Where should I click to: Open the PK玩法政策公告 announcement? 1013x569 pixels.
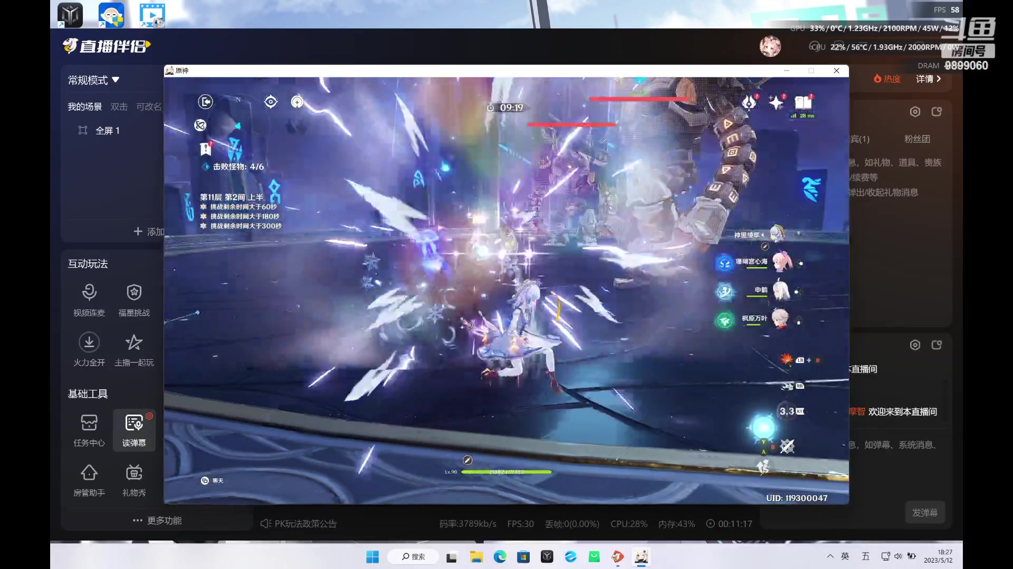click(299, 524)
